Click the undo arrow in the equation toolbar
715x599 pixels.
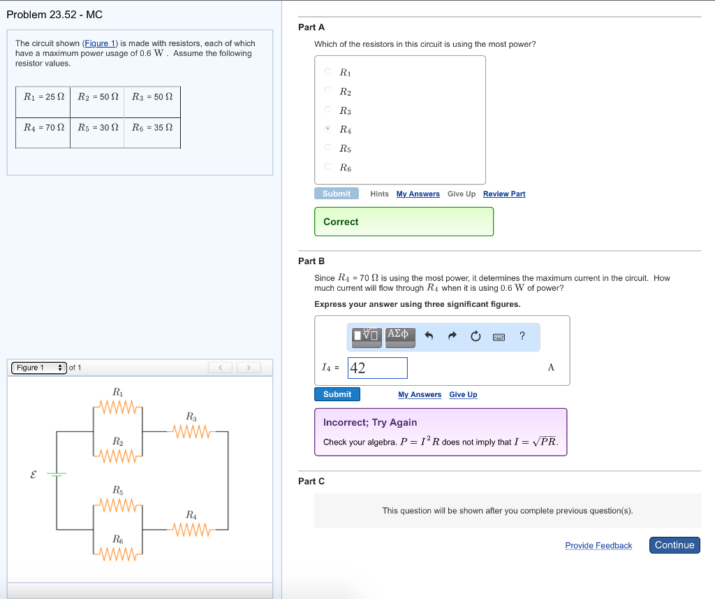[x=429, y=336]
